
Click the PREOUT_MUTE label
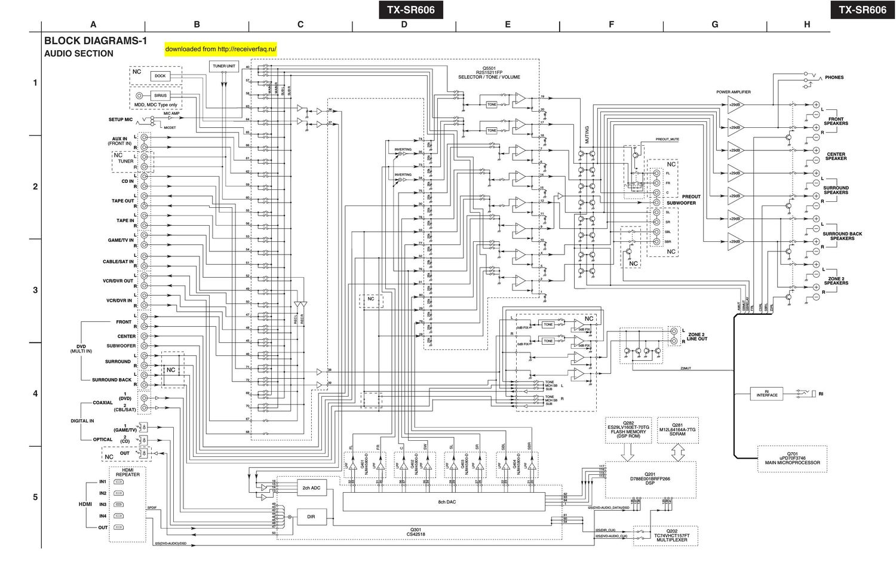click(x=667, y=139)
